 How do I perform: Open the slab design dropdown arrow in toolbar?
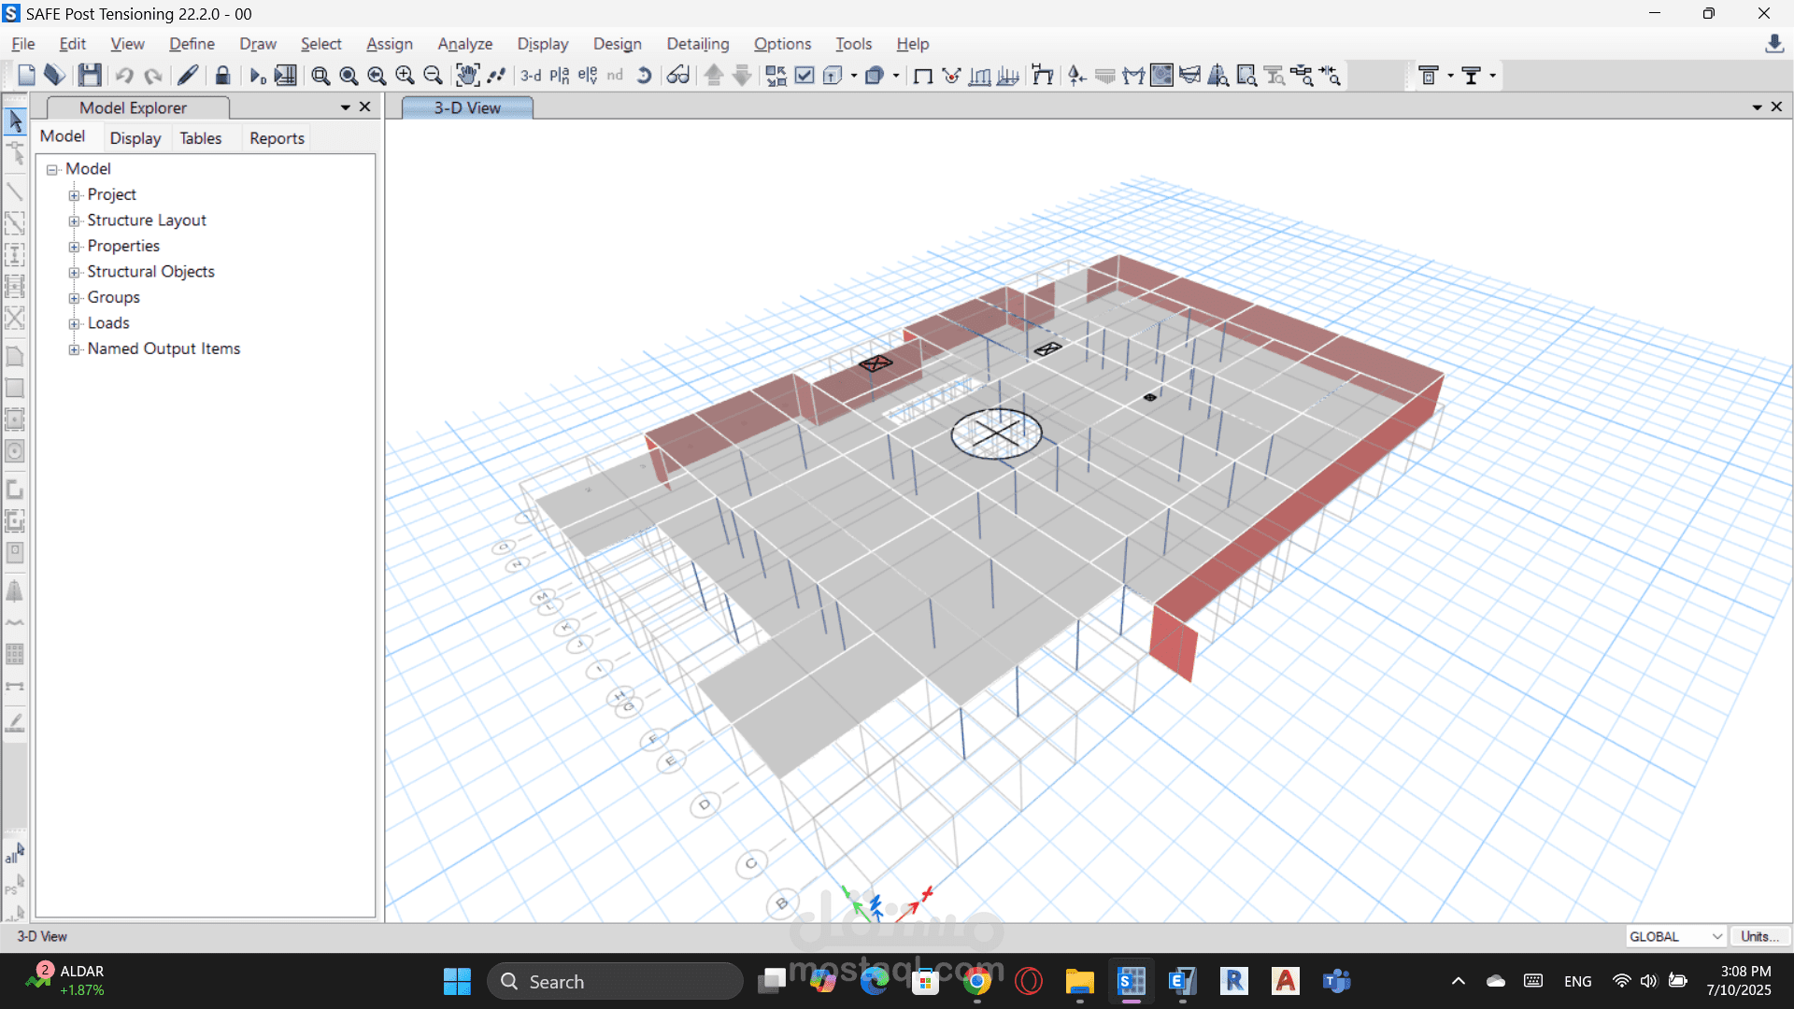coord(1450,76)
